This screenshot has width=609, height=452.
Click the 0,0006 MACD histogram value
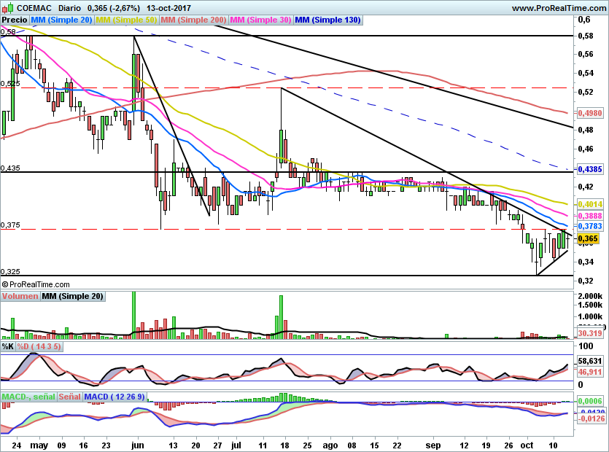point(590,401)
